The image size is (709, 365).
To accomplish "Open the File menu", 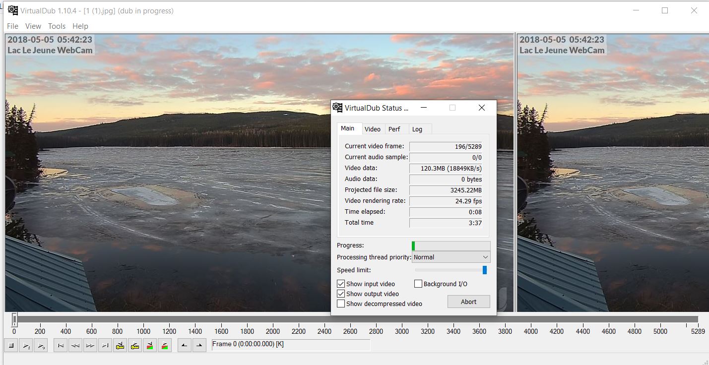I will [x=13, y=26].
